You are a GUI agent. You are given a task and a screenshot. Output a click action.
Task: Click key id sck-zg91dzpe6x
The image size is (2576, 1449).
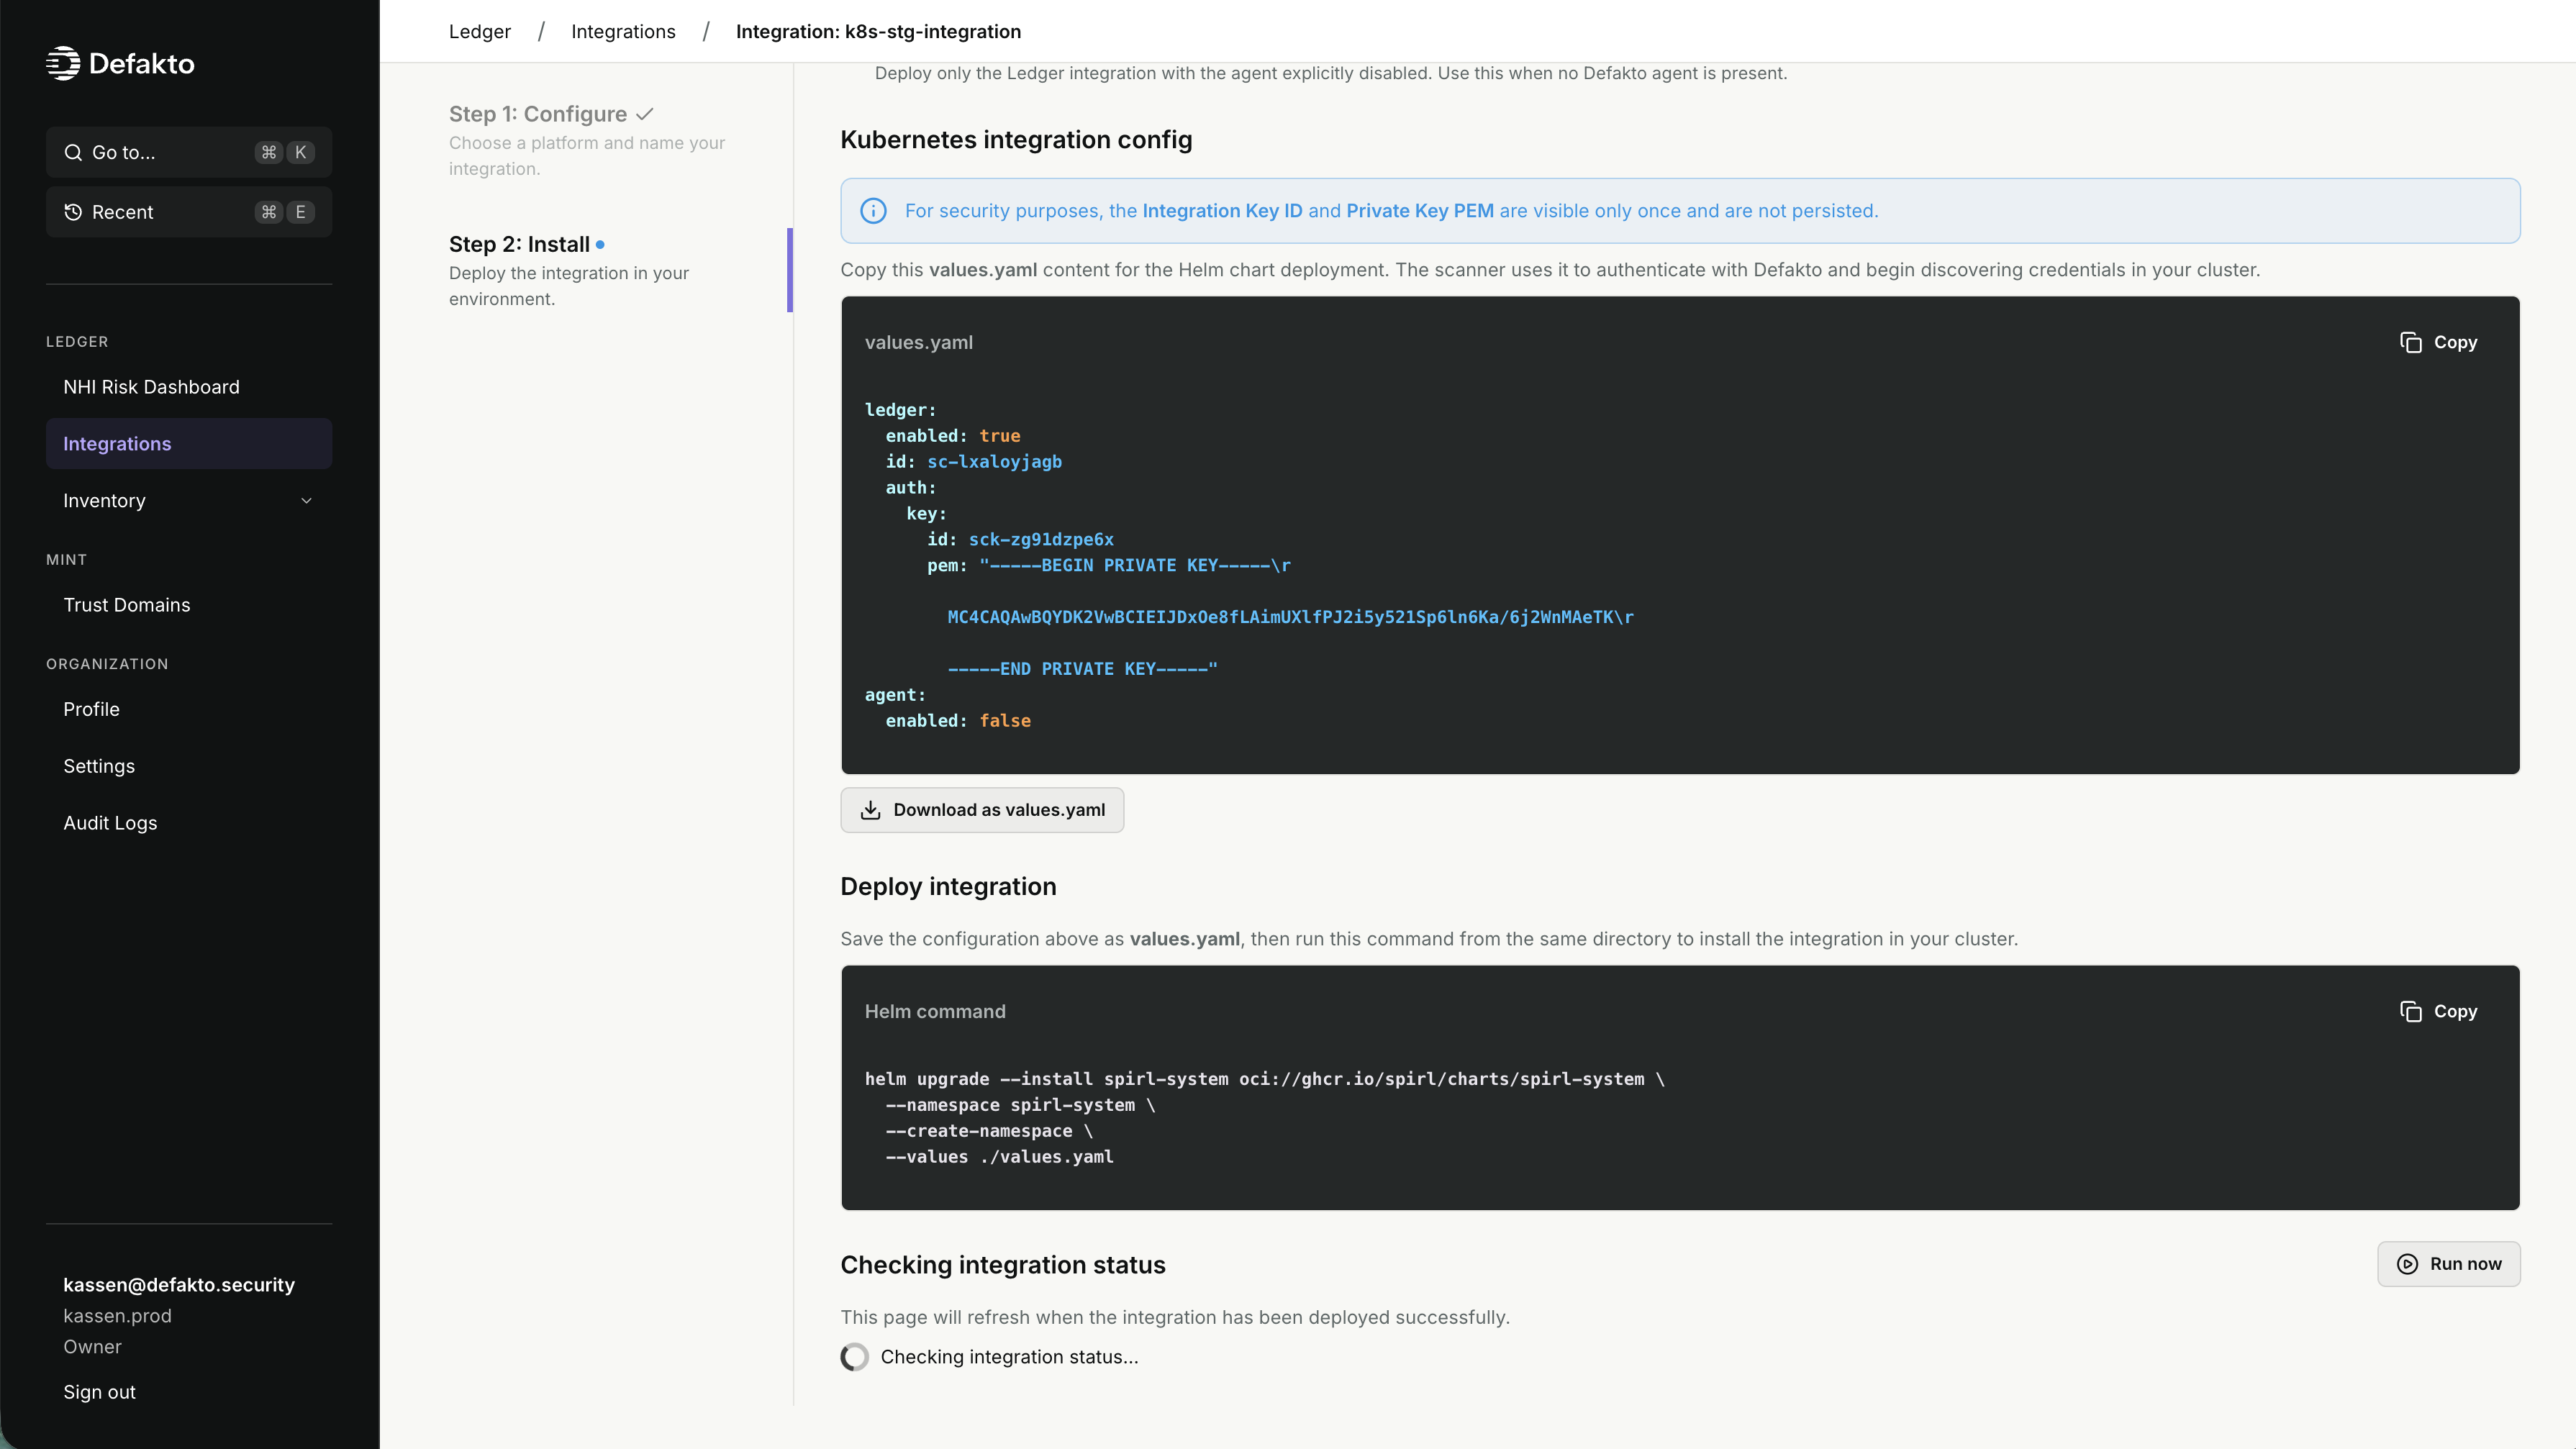1041,540
